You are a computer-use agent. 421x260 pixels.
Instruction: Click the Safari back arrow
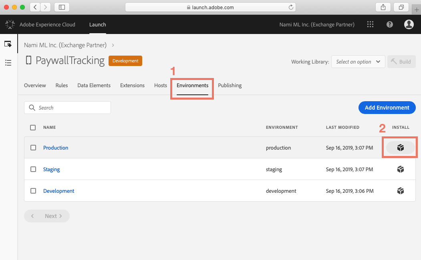point(35,7)
